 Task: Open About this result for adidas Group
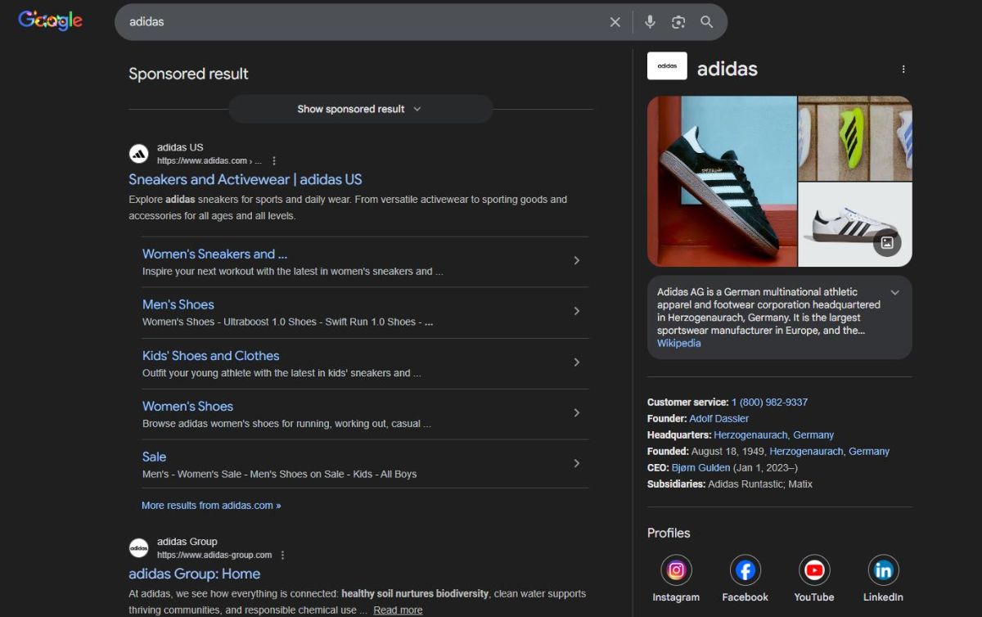coord(282,555)
